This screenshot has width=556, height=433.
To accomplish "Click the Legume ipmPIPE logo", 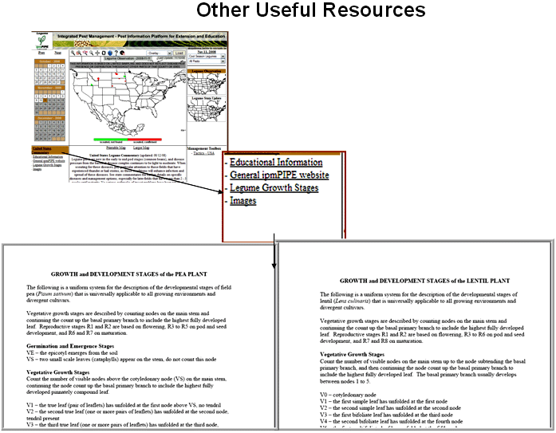I will coord(41,40).
